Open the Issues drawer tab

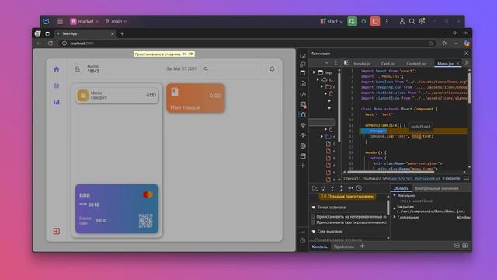[x=343, y=247]
